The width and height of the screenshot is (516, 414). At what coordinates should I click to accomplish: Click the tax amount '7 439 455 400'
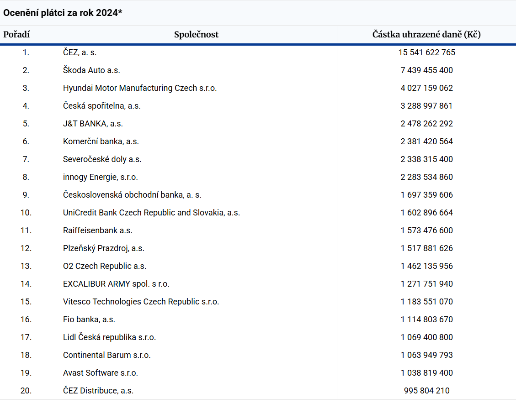(427, 70)
